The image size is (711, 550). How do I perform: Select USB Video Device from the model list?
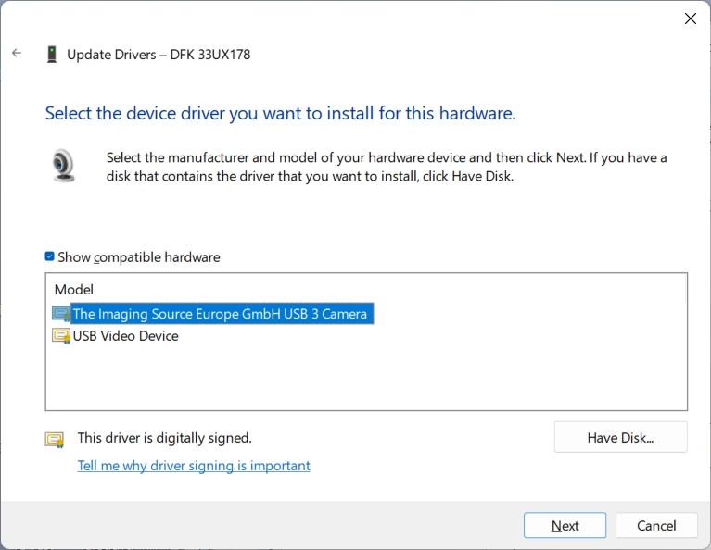tap(125, 336)
